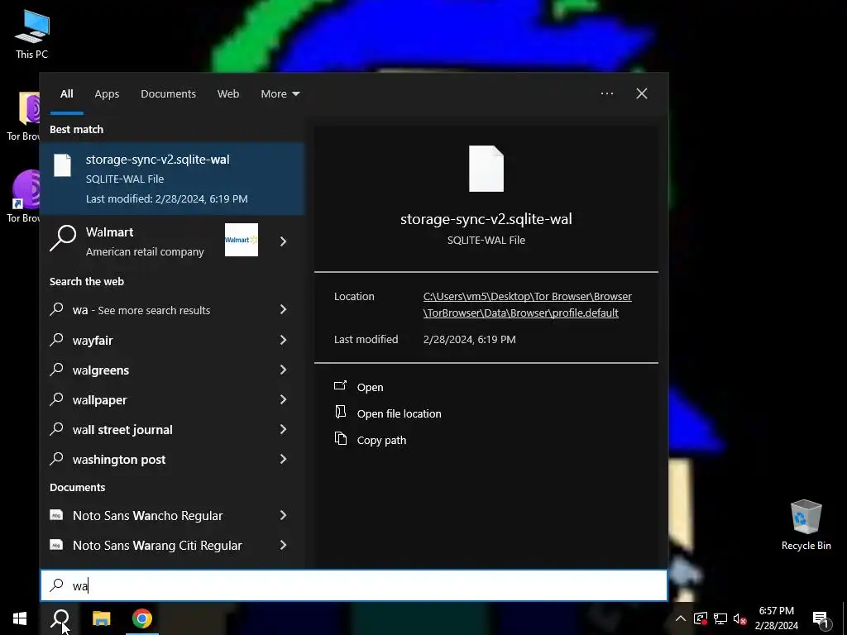Select the This PC desktop icon
The image size is (847, 635).
32,34
